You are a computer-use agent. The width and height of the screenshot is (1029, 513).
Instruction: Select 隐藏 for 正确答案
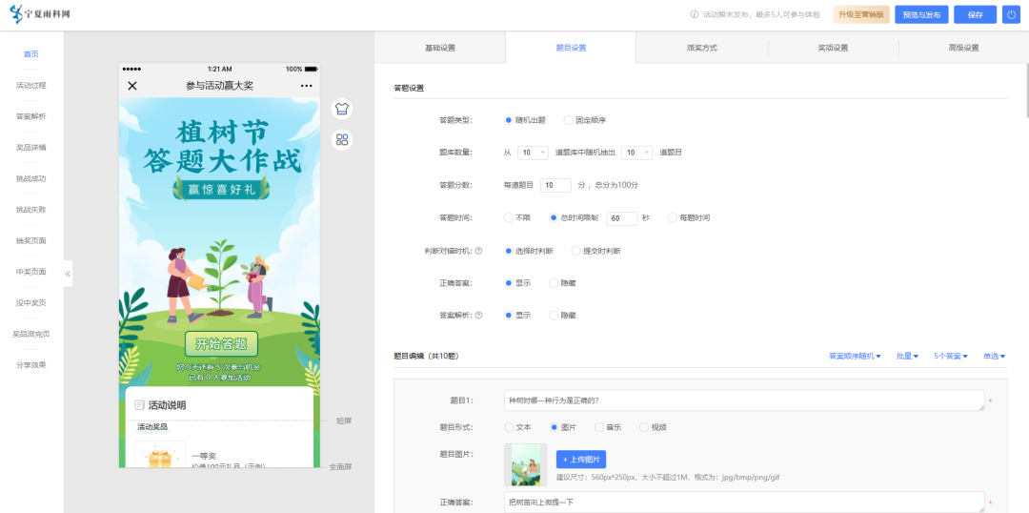(554, 283)
